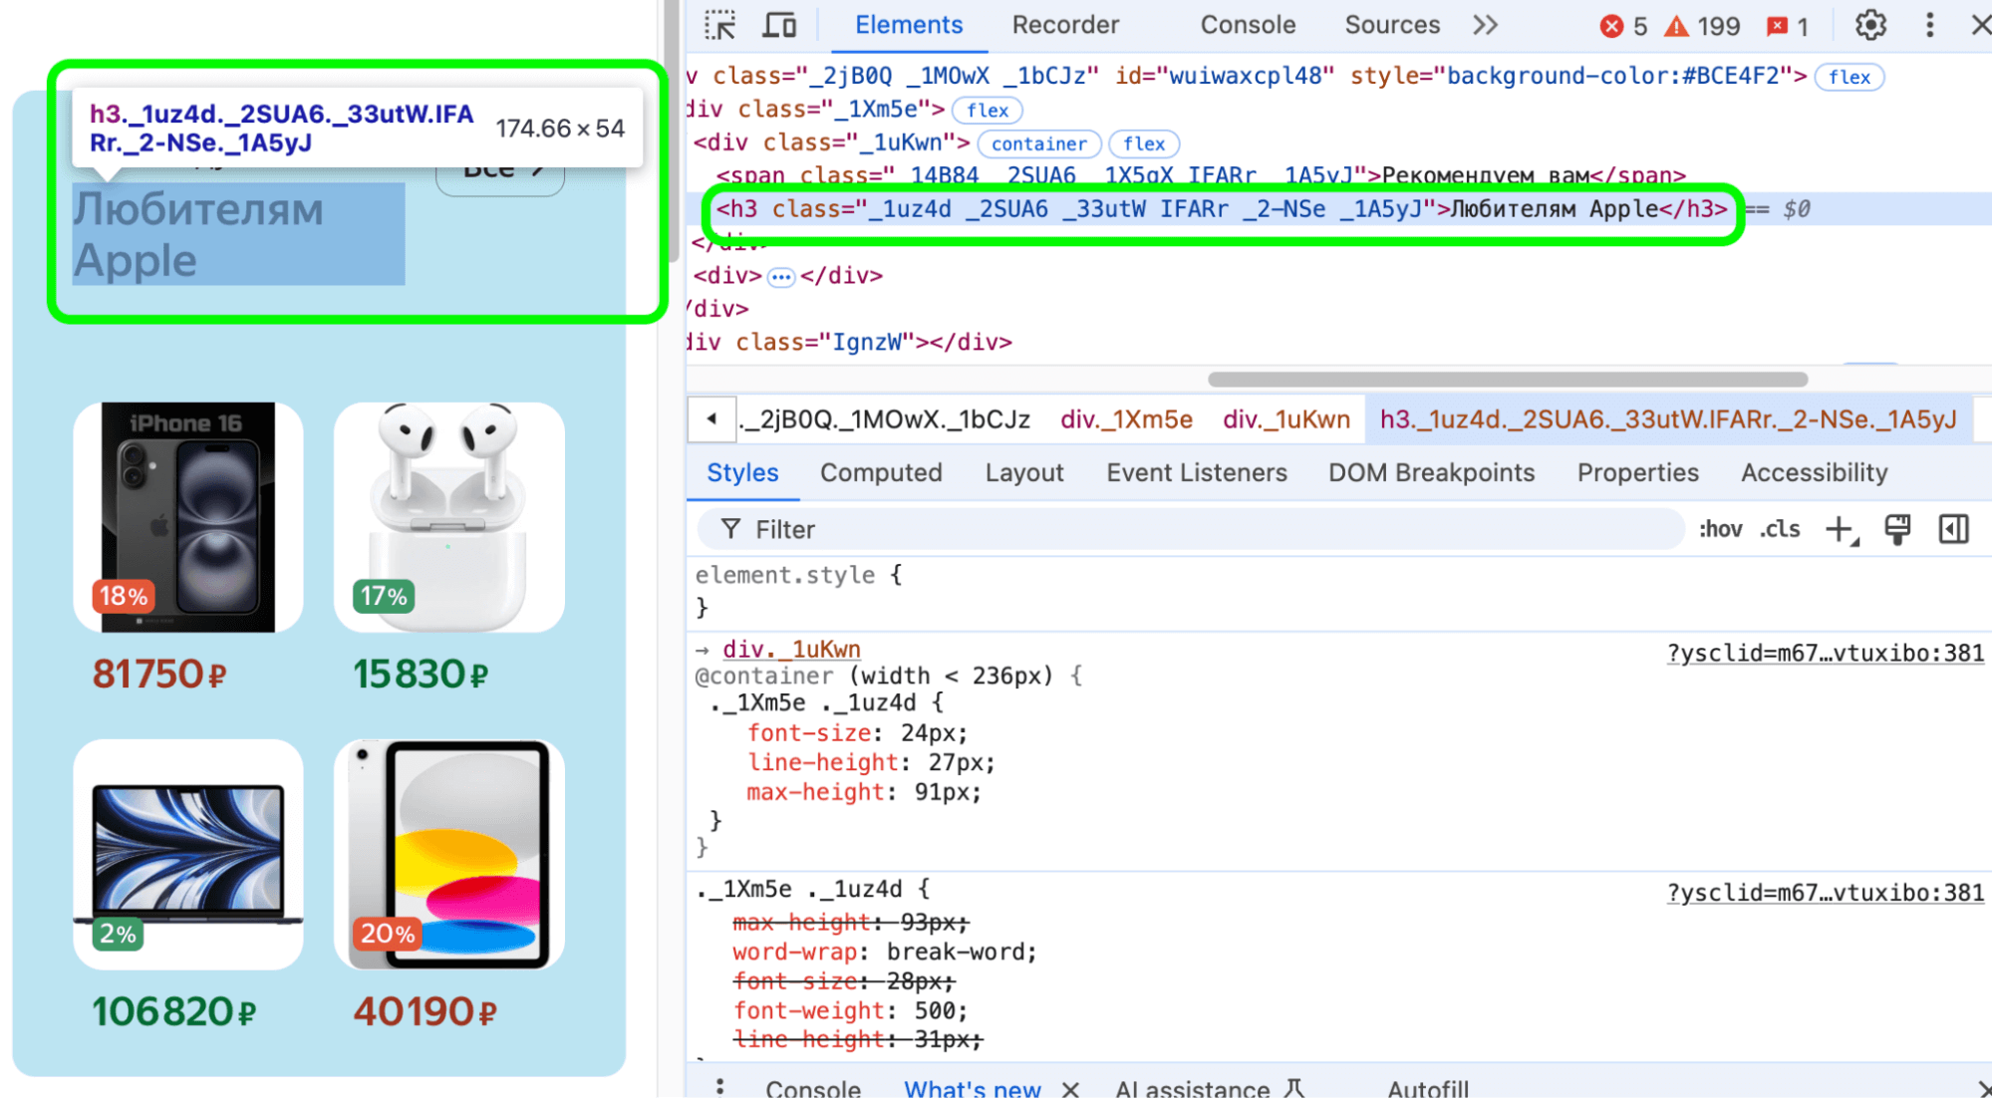1992x1098 pixels.
Task: Select the Layout pane tab
Action: point(1024,472)
